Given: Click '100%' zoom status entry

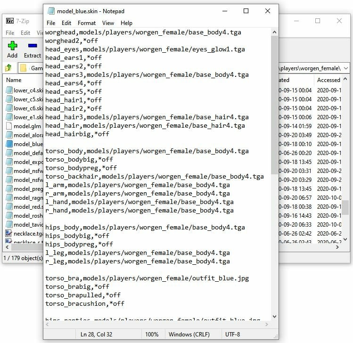Looking at the screenshot, I should tap(152, 335).
